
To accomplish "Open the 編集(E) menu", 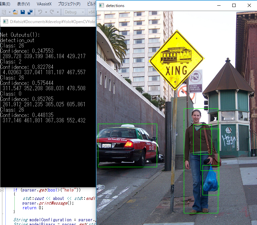I will [5, 4].
